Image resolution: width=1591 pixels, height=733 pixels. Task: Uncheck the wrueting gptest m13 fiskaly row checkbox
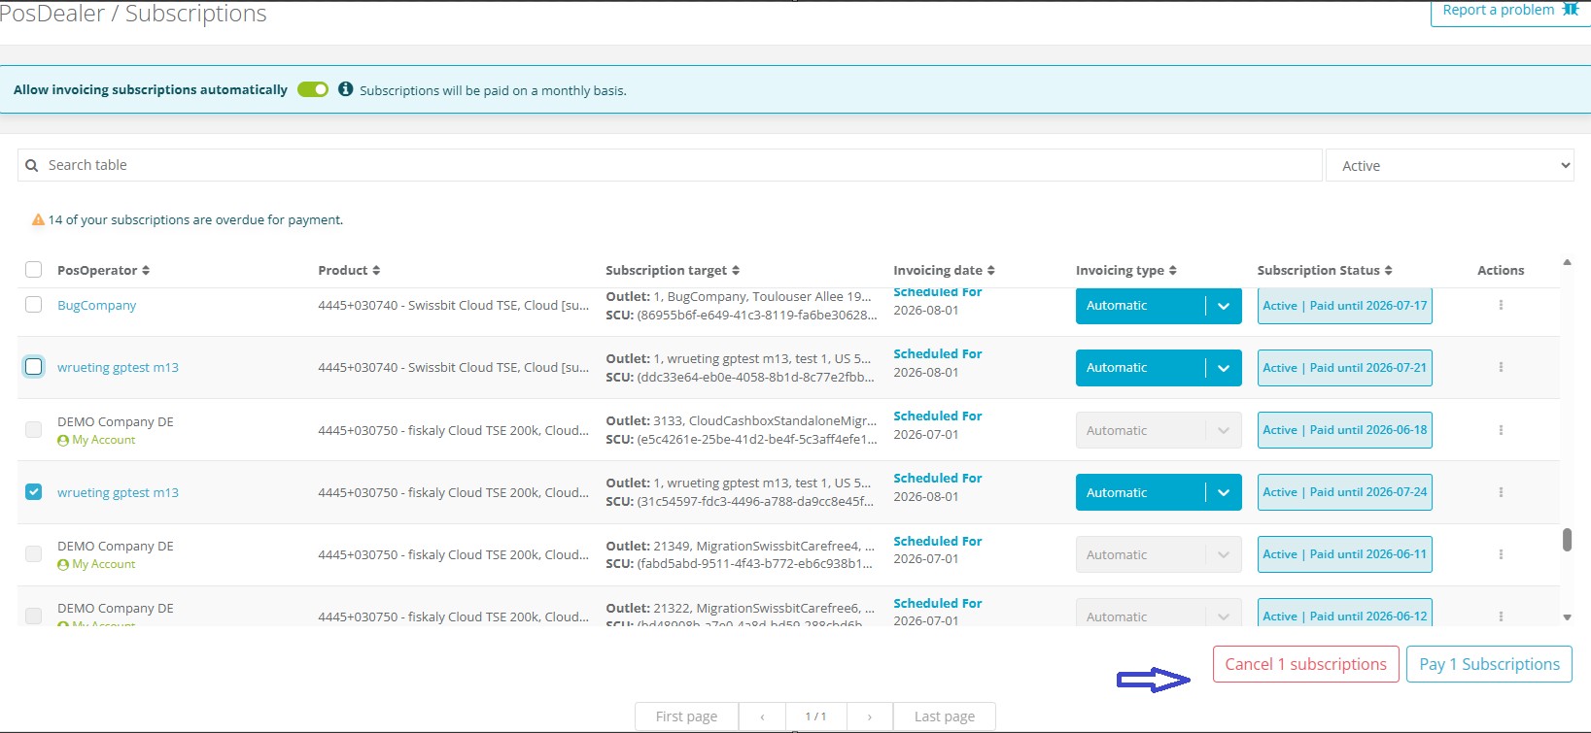[33, 492]
